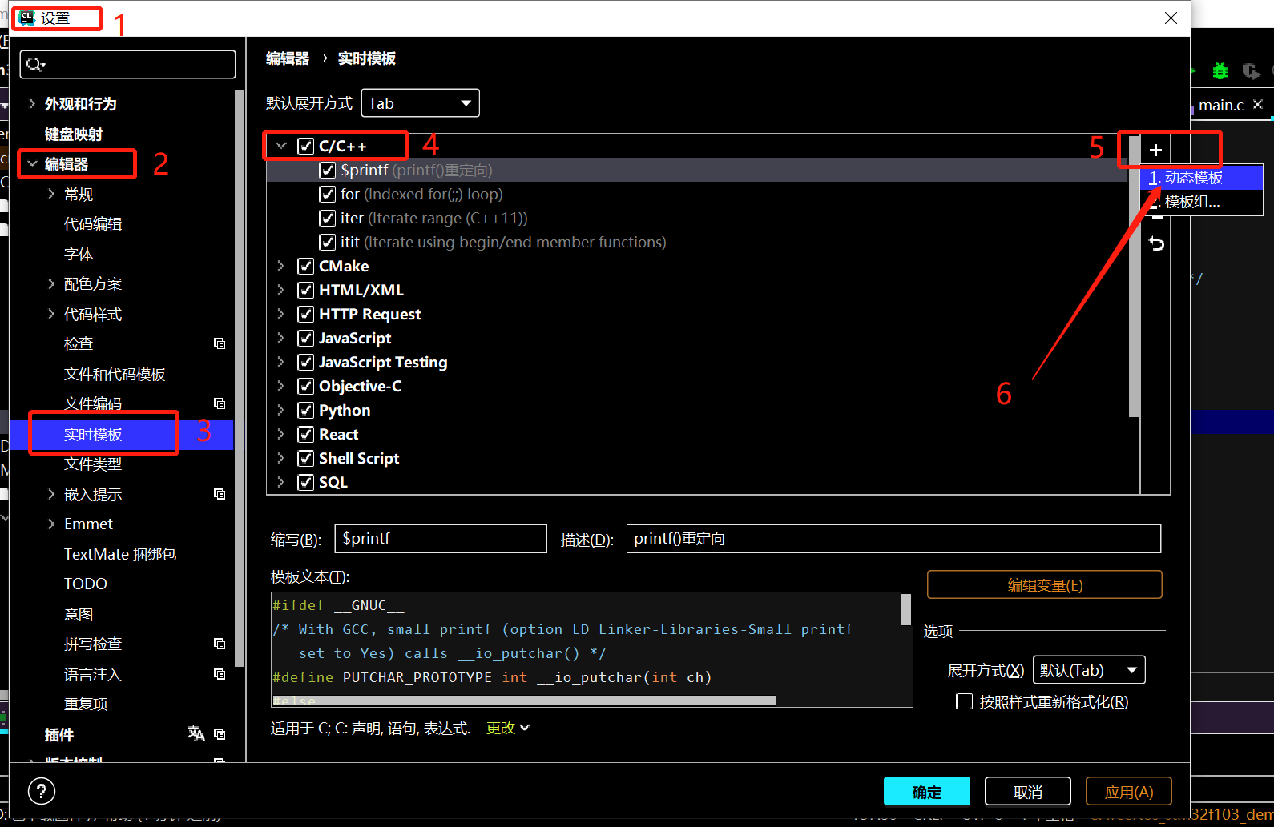This screenshot has height=827, width=1274.
Task: Collapse the 编辑器 settings section
Action: 32,163
